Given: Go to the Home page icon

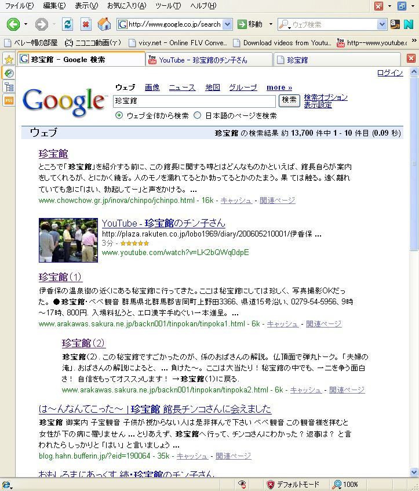Looking at the screenshot, I should coord(104,24).
